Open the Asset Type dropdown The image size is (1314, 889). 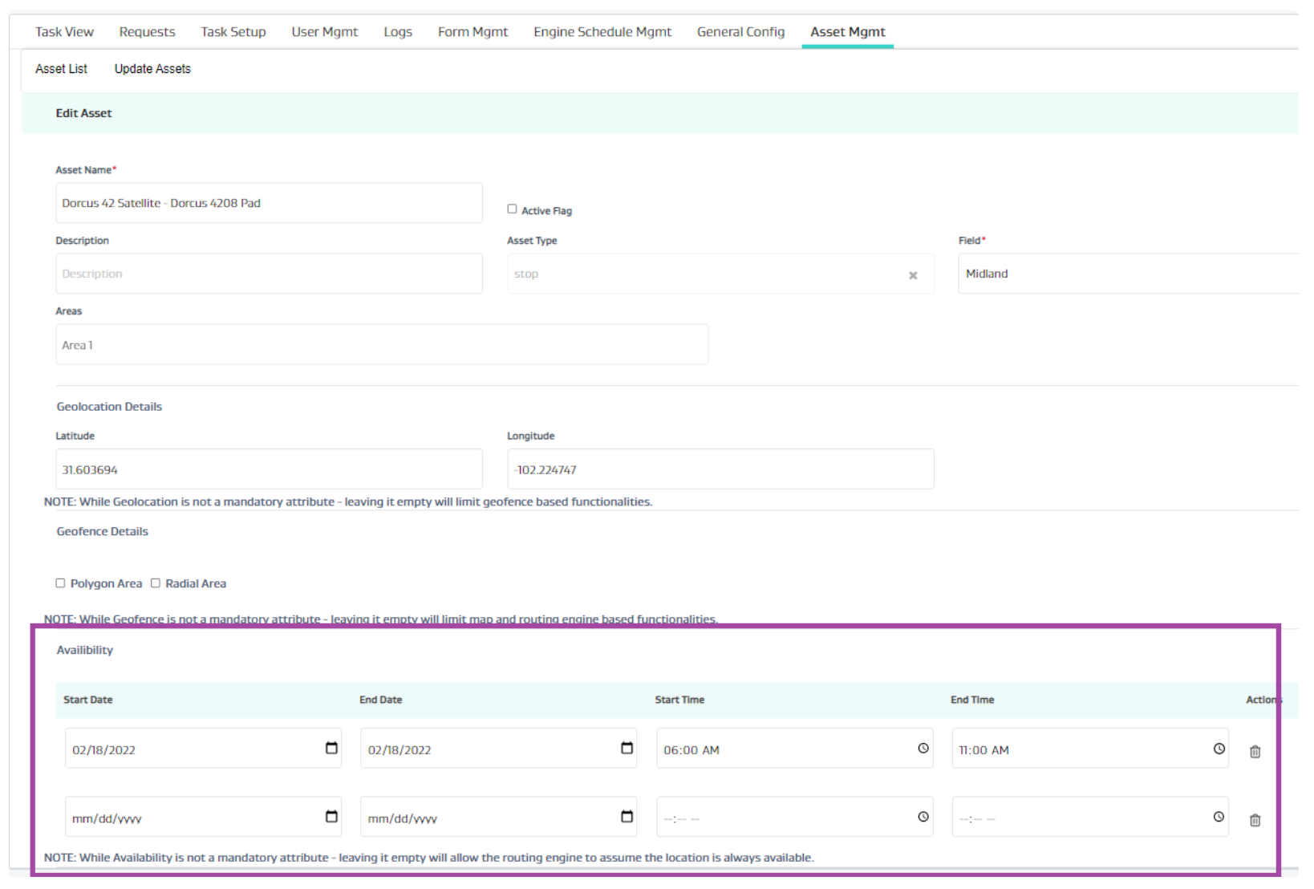(x=706, y=274)
